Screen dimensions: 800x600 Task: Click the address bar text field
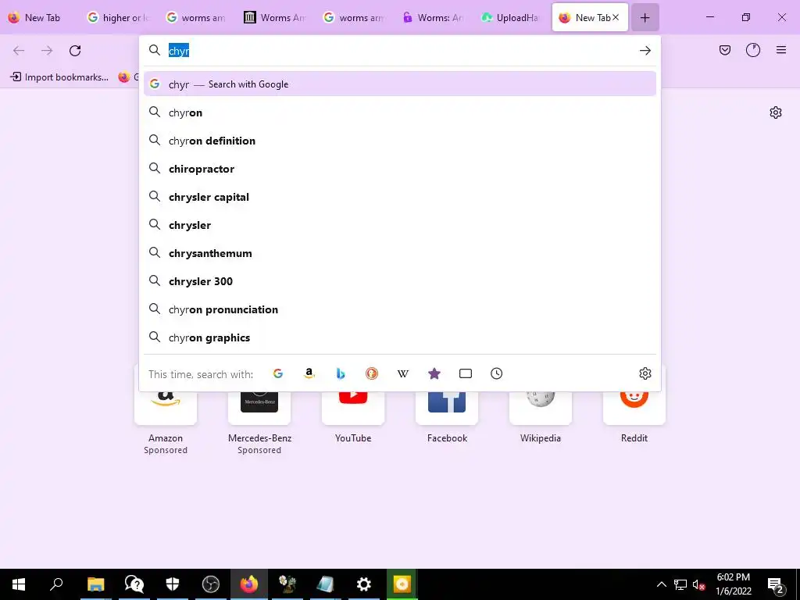(401, 51)
